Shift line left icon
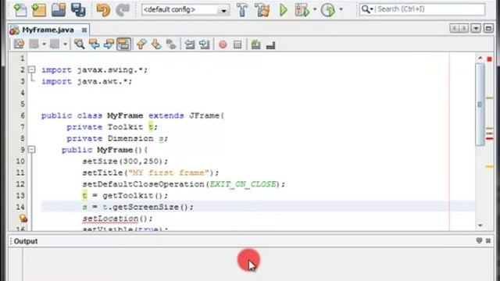The width and height of the screenshot is (500, 281). [x=190, y=44]
